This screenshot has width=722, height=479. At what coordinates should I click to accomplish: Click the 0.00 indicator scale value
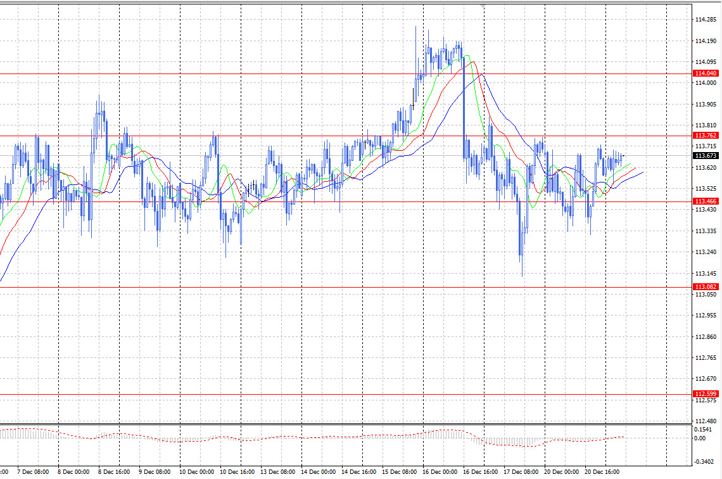(700, 438)
